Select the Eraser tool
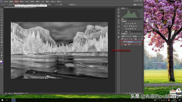Screen dimensions: 182x102 [2, 35]
